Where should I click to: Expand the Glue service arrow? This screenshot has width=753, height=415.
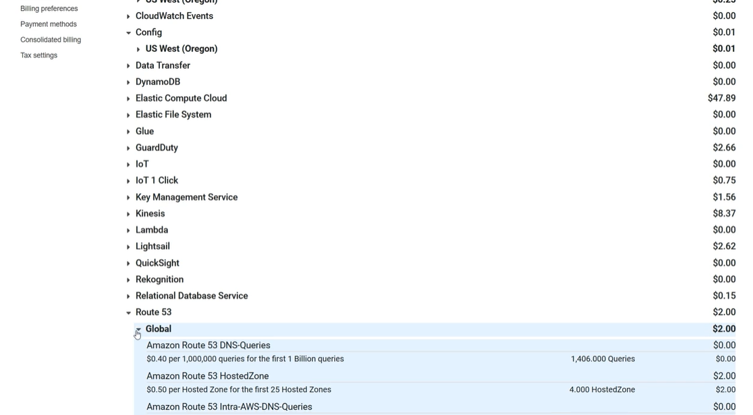[128, 132]
